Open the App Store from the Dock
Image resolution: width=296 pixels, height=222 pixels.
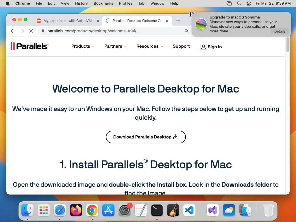(x=108, y=210)
